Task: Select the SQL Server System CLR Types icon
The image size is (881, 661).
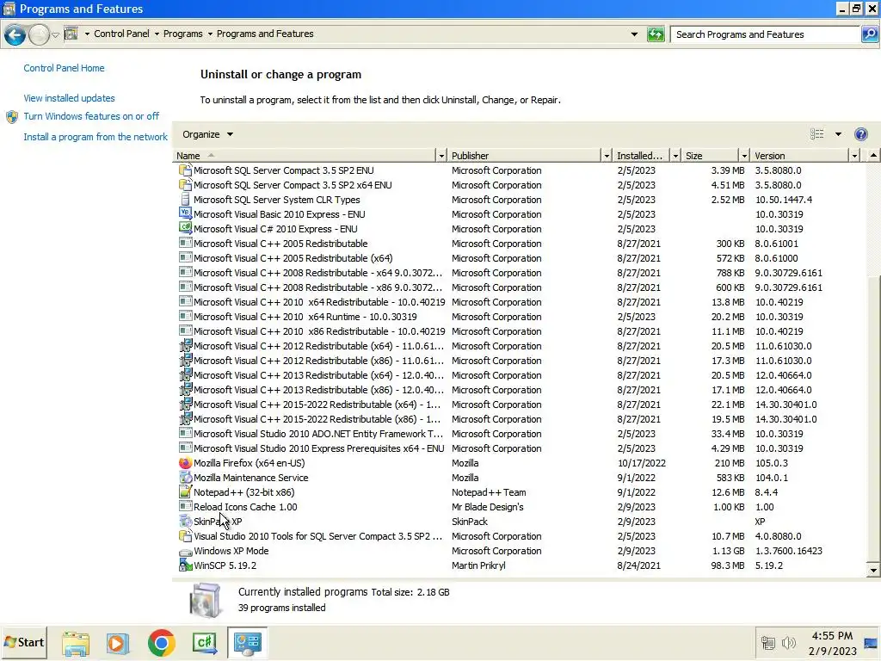Action: [185, 200]
